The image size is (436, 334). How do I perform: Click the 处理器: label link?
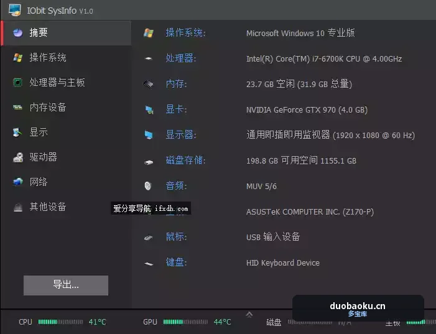point(181,58)
